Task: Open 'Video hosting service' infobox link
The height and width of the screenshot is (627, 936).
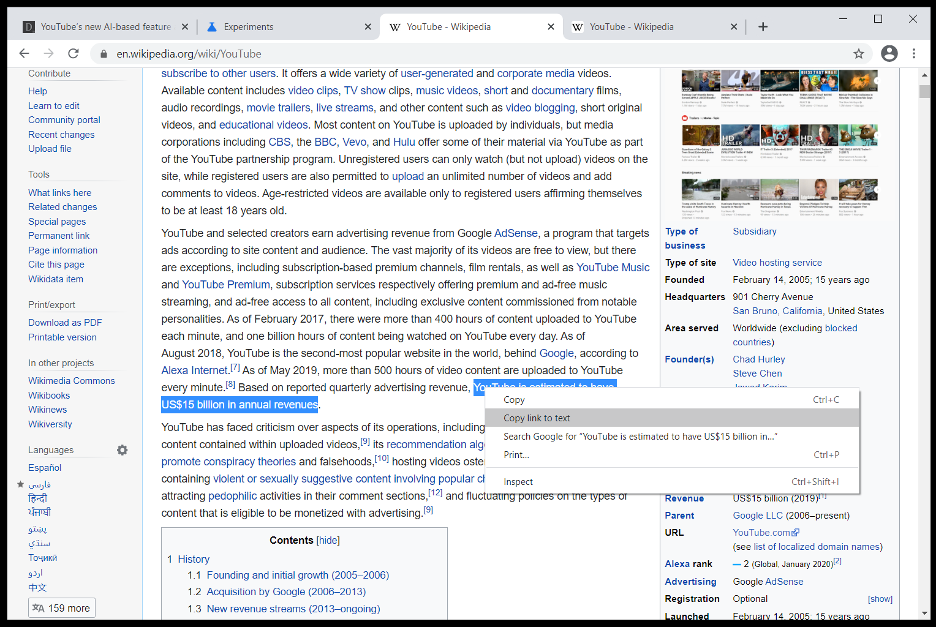Action: 777,263
